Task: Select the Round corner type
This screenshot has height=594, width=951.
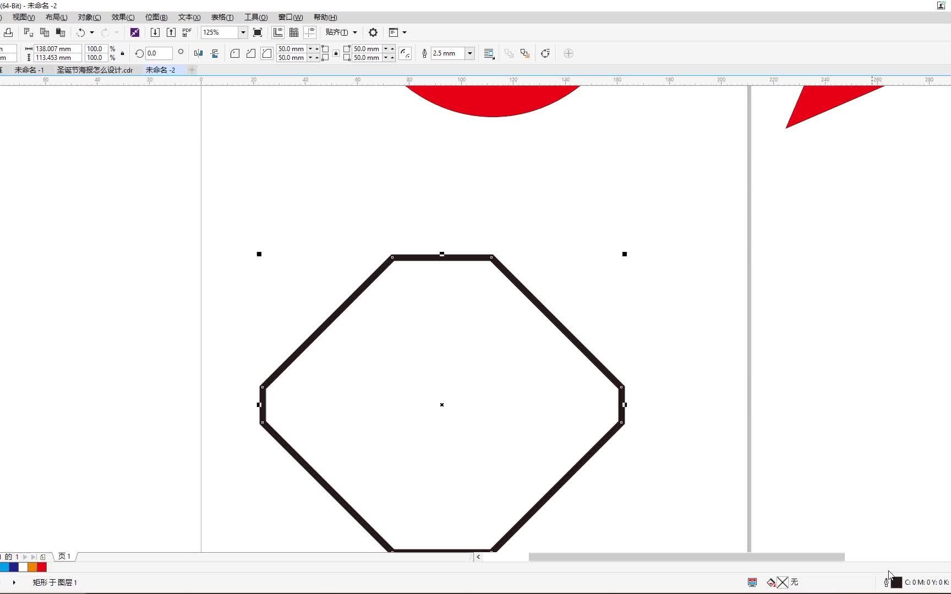Action: point(235,53)
